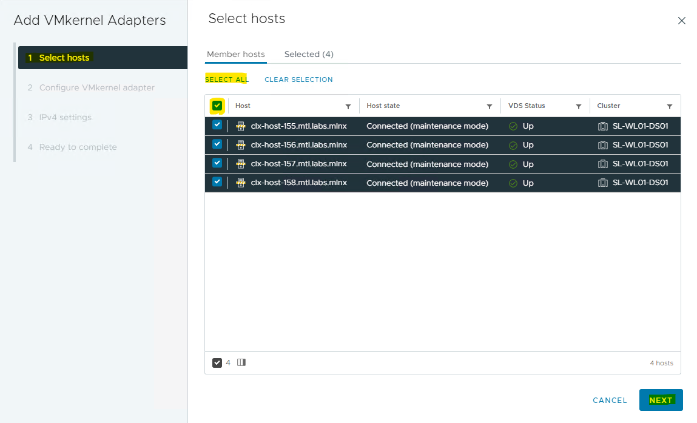The width and height of the screenshot is (697, 423).
Task: Click the NEXT button
Action: tap(661, 401)
